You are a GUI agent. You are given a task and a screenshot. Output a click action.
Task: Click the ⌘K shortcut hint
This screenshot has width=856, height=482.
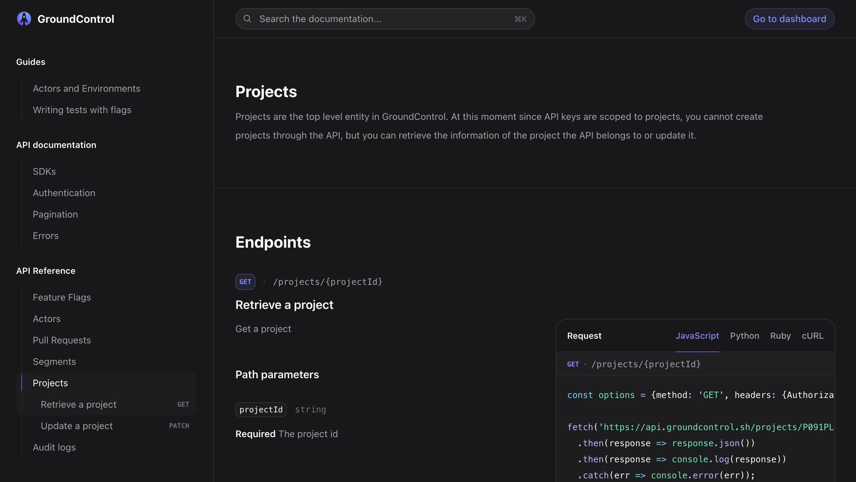point(520,19)
